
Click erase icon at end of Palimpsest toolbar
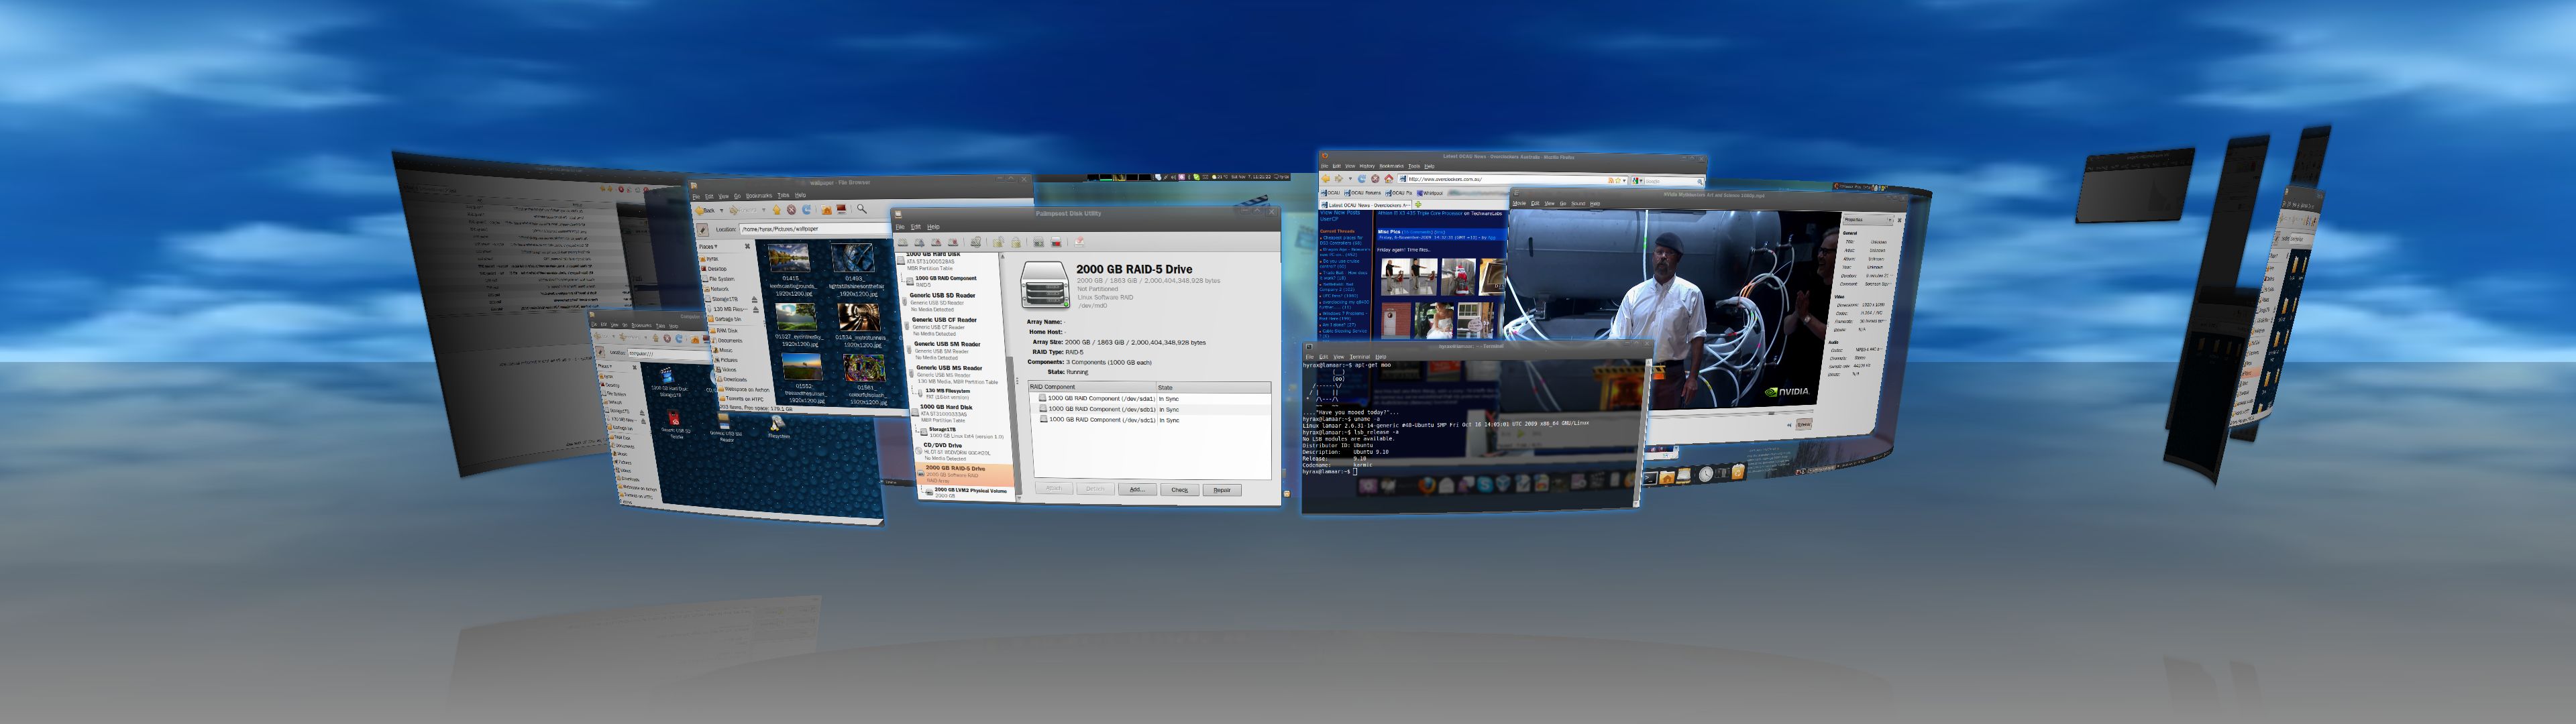[x=1079, y=241]
